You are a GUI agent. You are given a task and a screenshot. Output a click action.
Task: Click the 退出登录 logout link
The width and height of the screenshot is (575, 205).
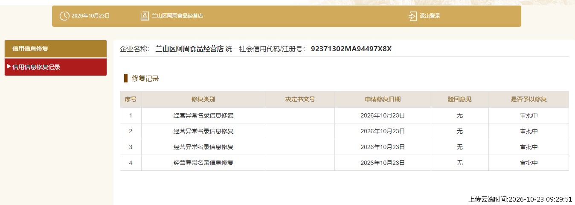click(x=430, y=16)
